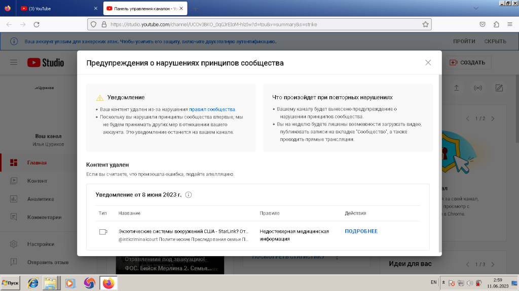The image size is (519, 291).
Task: Open YouTube Studio hamburger menu
Action: point(14,62)
